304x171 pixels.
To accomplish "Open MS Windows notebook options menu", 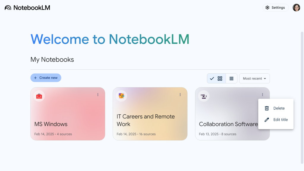I will click(x=98, y=95).
